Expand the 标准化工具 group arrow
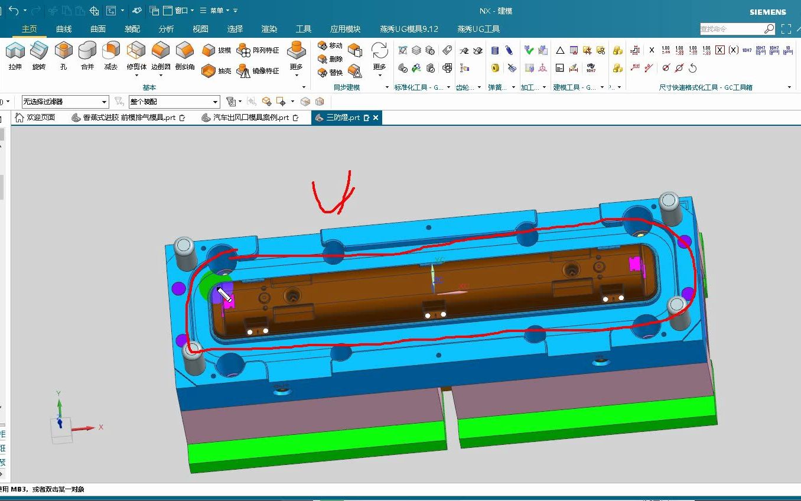The image size is (801, 501). coord(450,87)
